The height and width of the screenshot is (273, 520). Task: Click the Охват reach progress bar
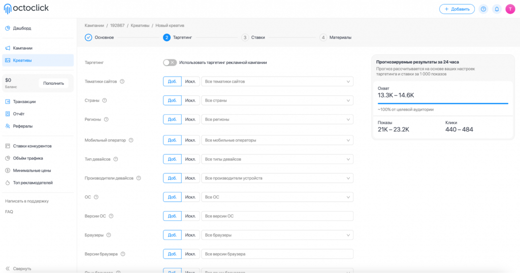[x=443, y=104]
